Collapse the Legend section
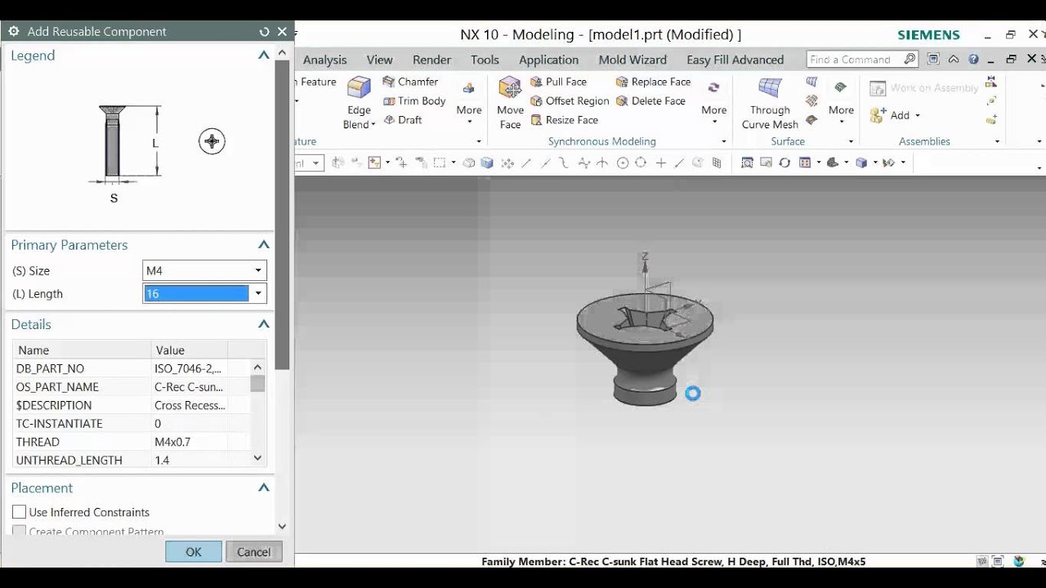Screen dimensions: 1046x588 [263, 56]
